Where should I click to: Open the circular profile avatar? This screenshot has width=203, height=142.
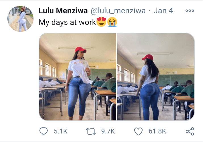[20, 19]
